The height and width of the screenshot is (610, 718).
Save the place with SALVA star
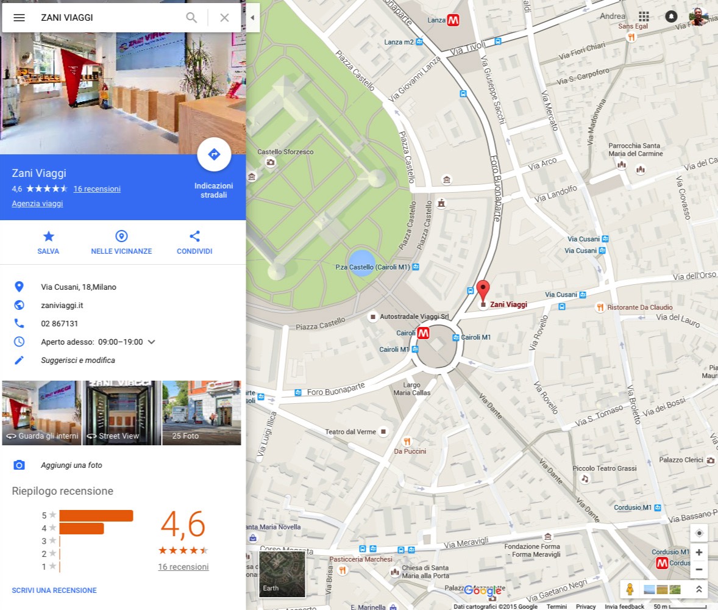pos(48,242)
